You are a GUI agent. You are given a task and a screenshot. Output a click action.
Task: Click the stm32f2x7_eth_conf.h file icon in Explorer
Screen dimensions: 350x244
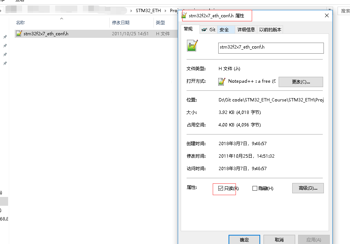19,33
